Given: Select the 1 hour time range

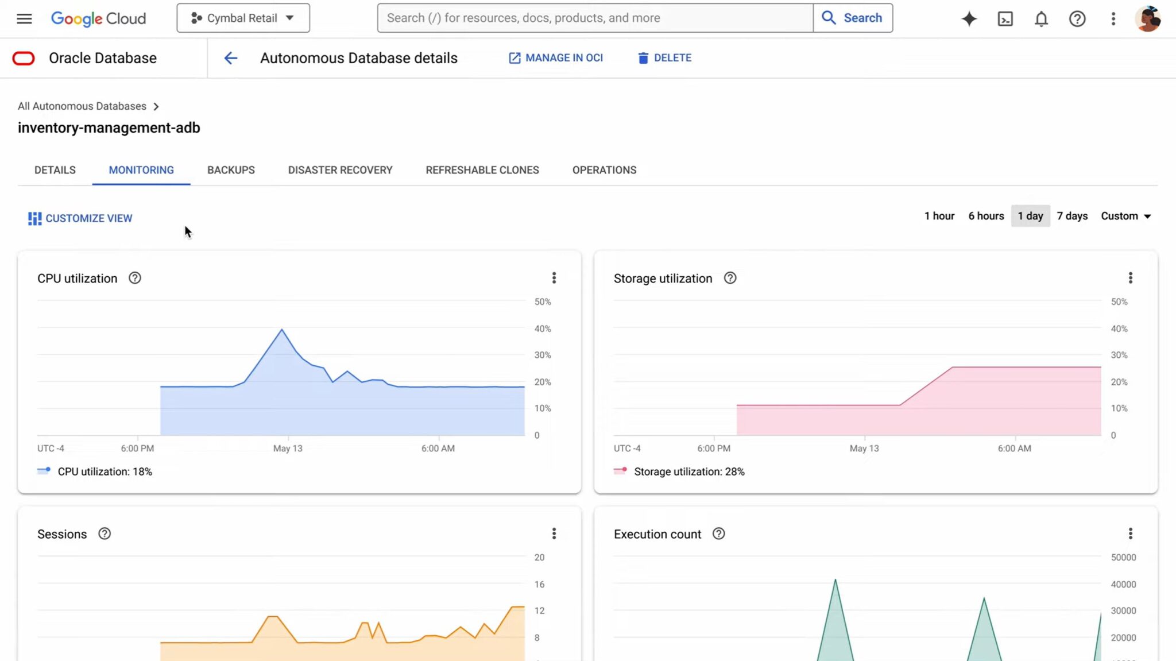Looking at the screenshot, I should (939, 216).
